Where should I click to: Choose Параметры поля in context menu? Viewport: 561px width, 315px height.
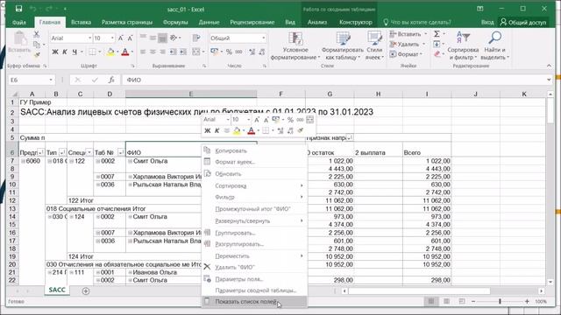254,279
